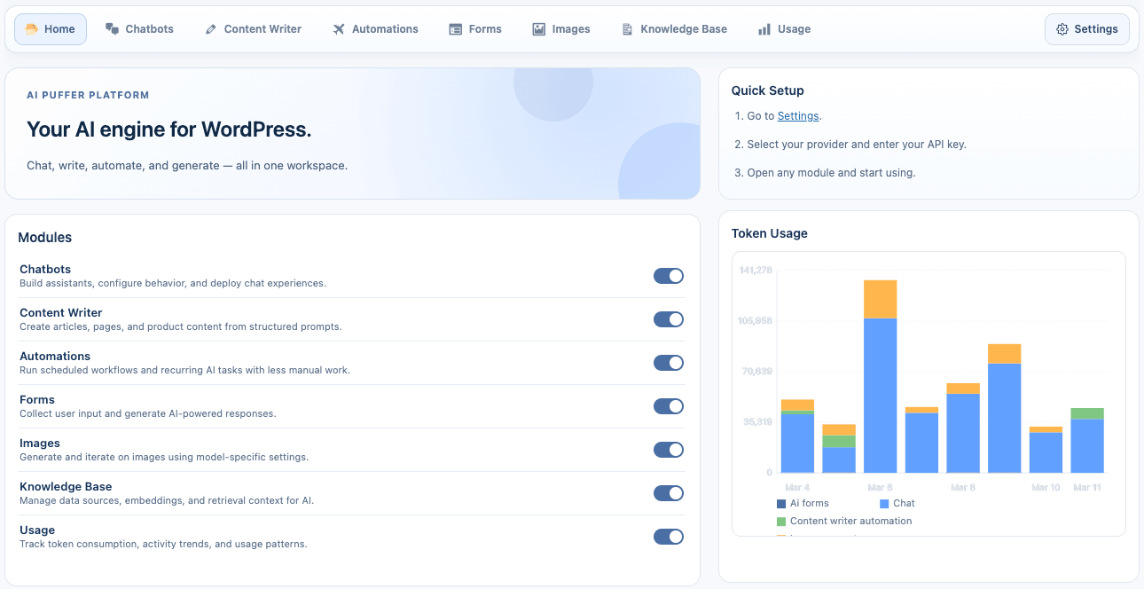Click the Automations plane icon
This screenshot has width=1144, height=589.
339,29
